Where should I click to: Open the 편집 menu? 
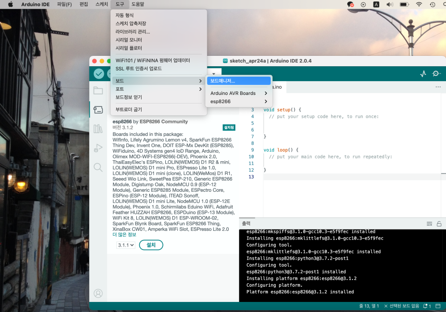pyautogui.click(x=84, y=4)
